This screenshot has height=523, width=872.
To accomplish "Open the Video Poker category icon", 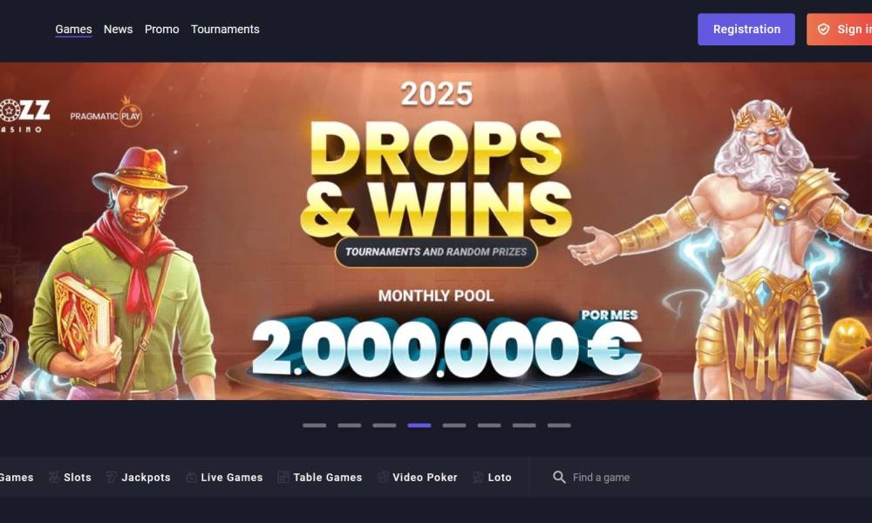I will pos(383,477).
